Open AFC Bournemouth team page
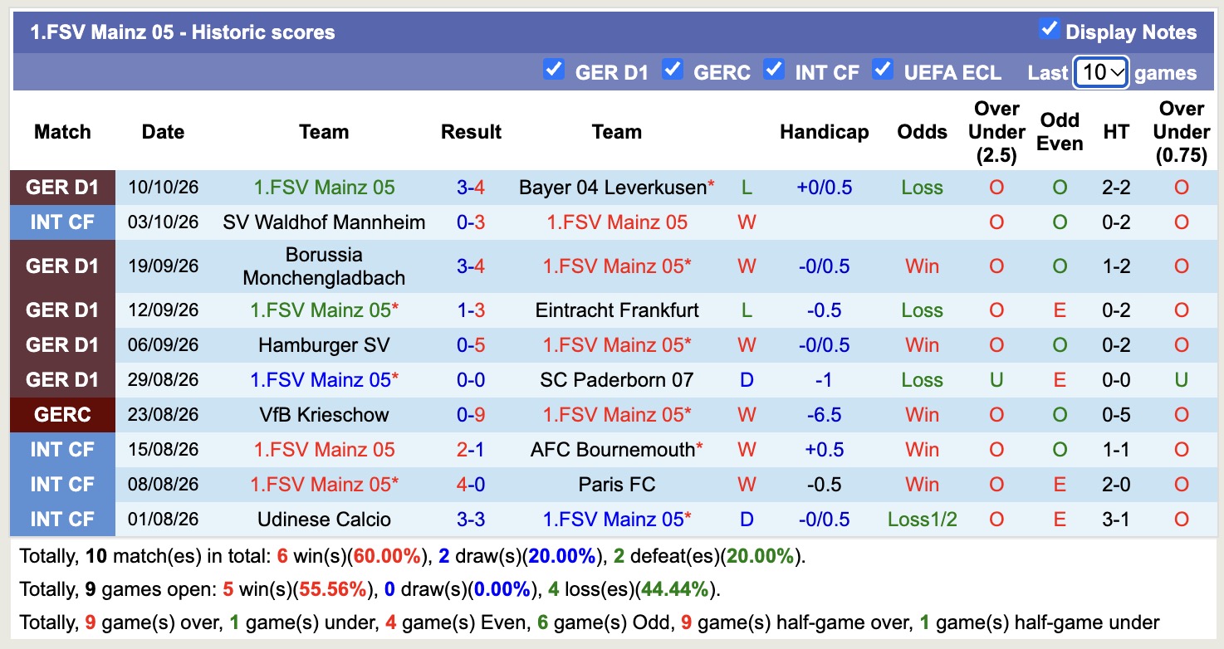The width and height of the screenshot is (1224, 649). coord(613,450)
